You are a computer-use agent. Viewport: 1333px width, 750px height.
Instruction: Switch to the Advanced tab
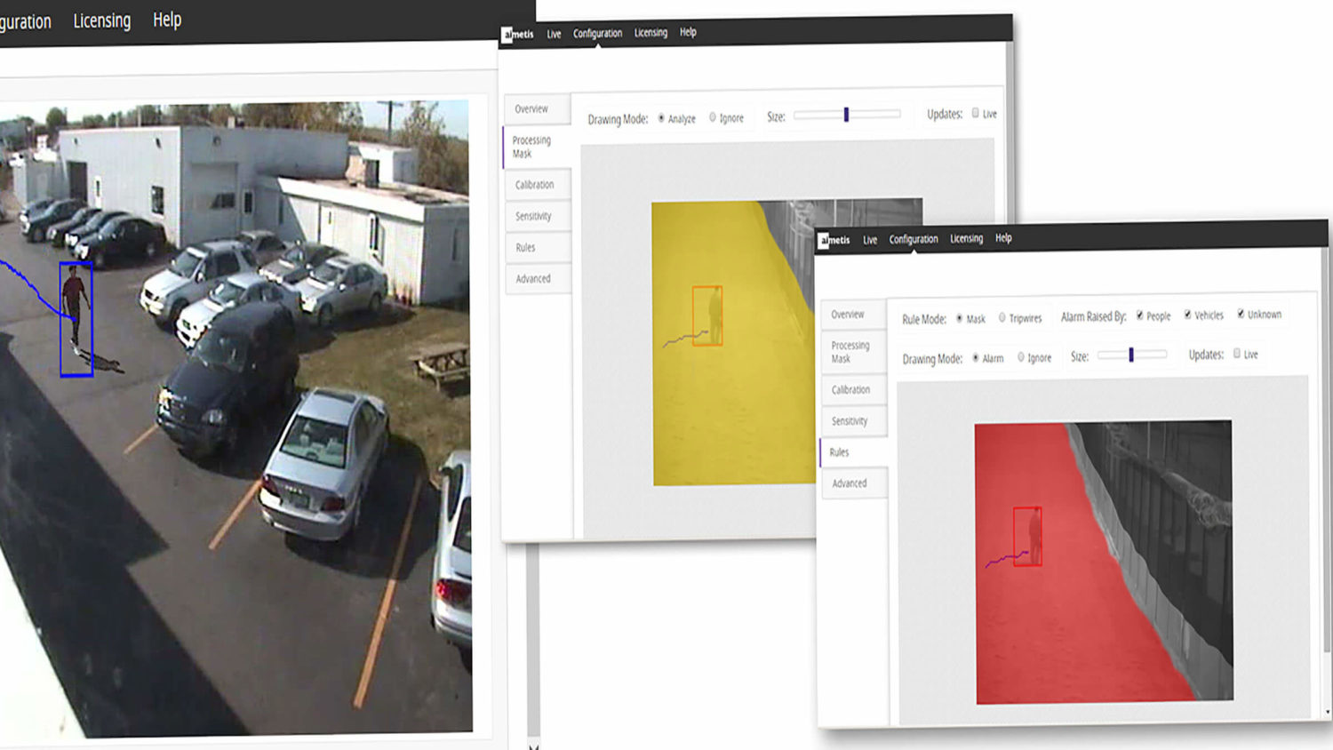(x=535, y=278)
